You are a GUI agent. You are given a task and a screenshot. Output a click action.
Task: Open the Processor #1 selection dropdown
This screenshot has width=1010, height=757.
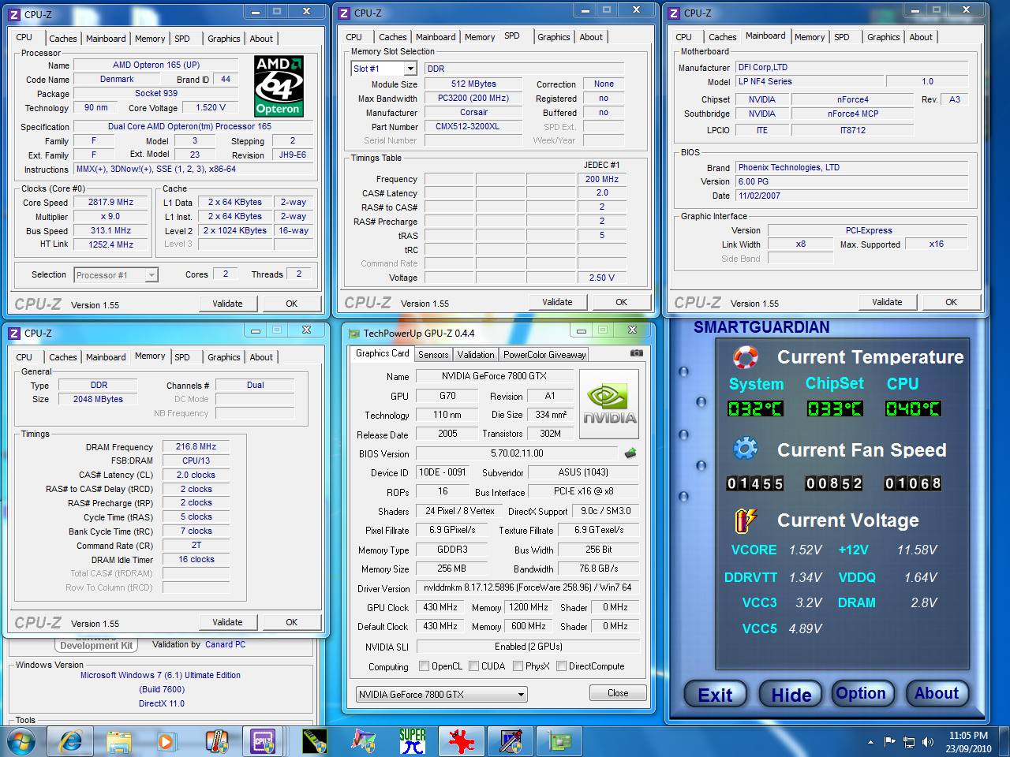(x=151, y=275)
